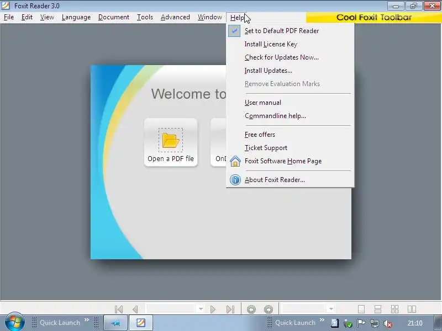Open the Windows Start orb
The height and width of the screenshot is (331, 442).
[x=14, y=322]
